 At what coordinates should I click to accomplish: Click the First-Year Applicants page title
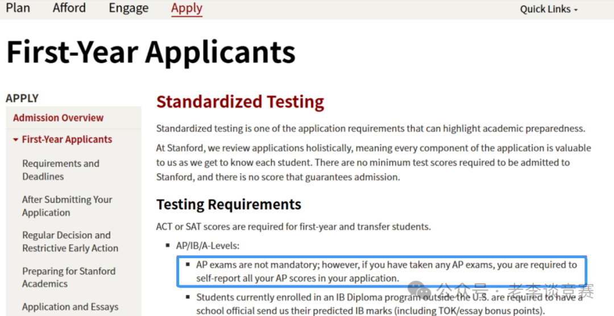pyautogui.click(x=151, y=52)
